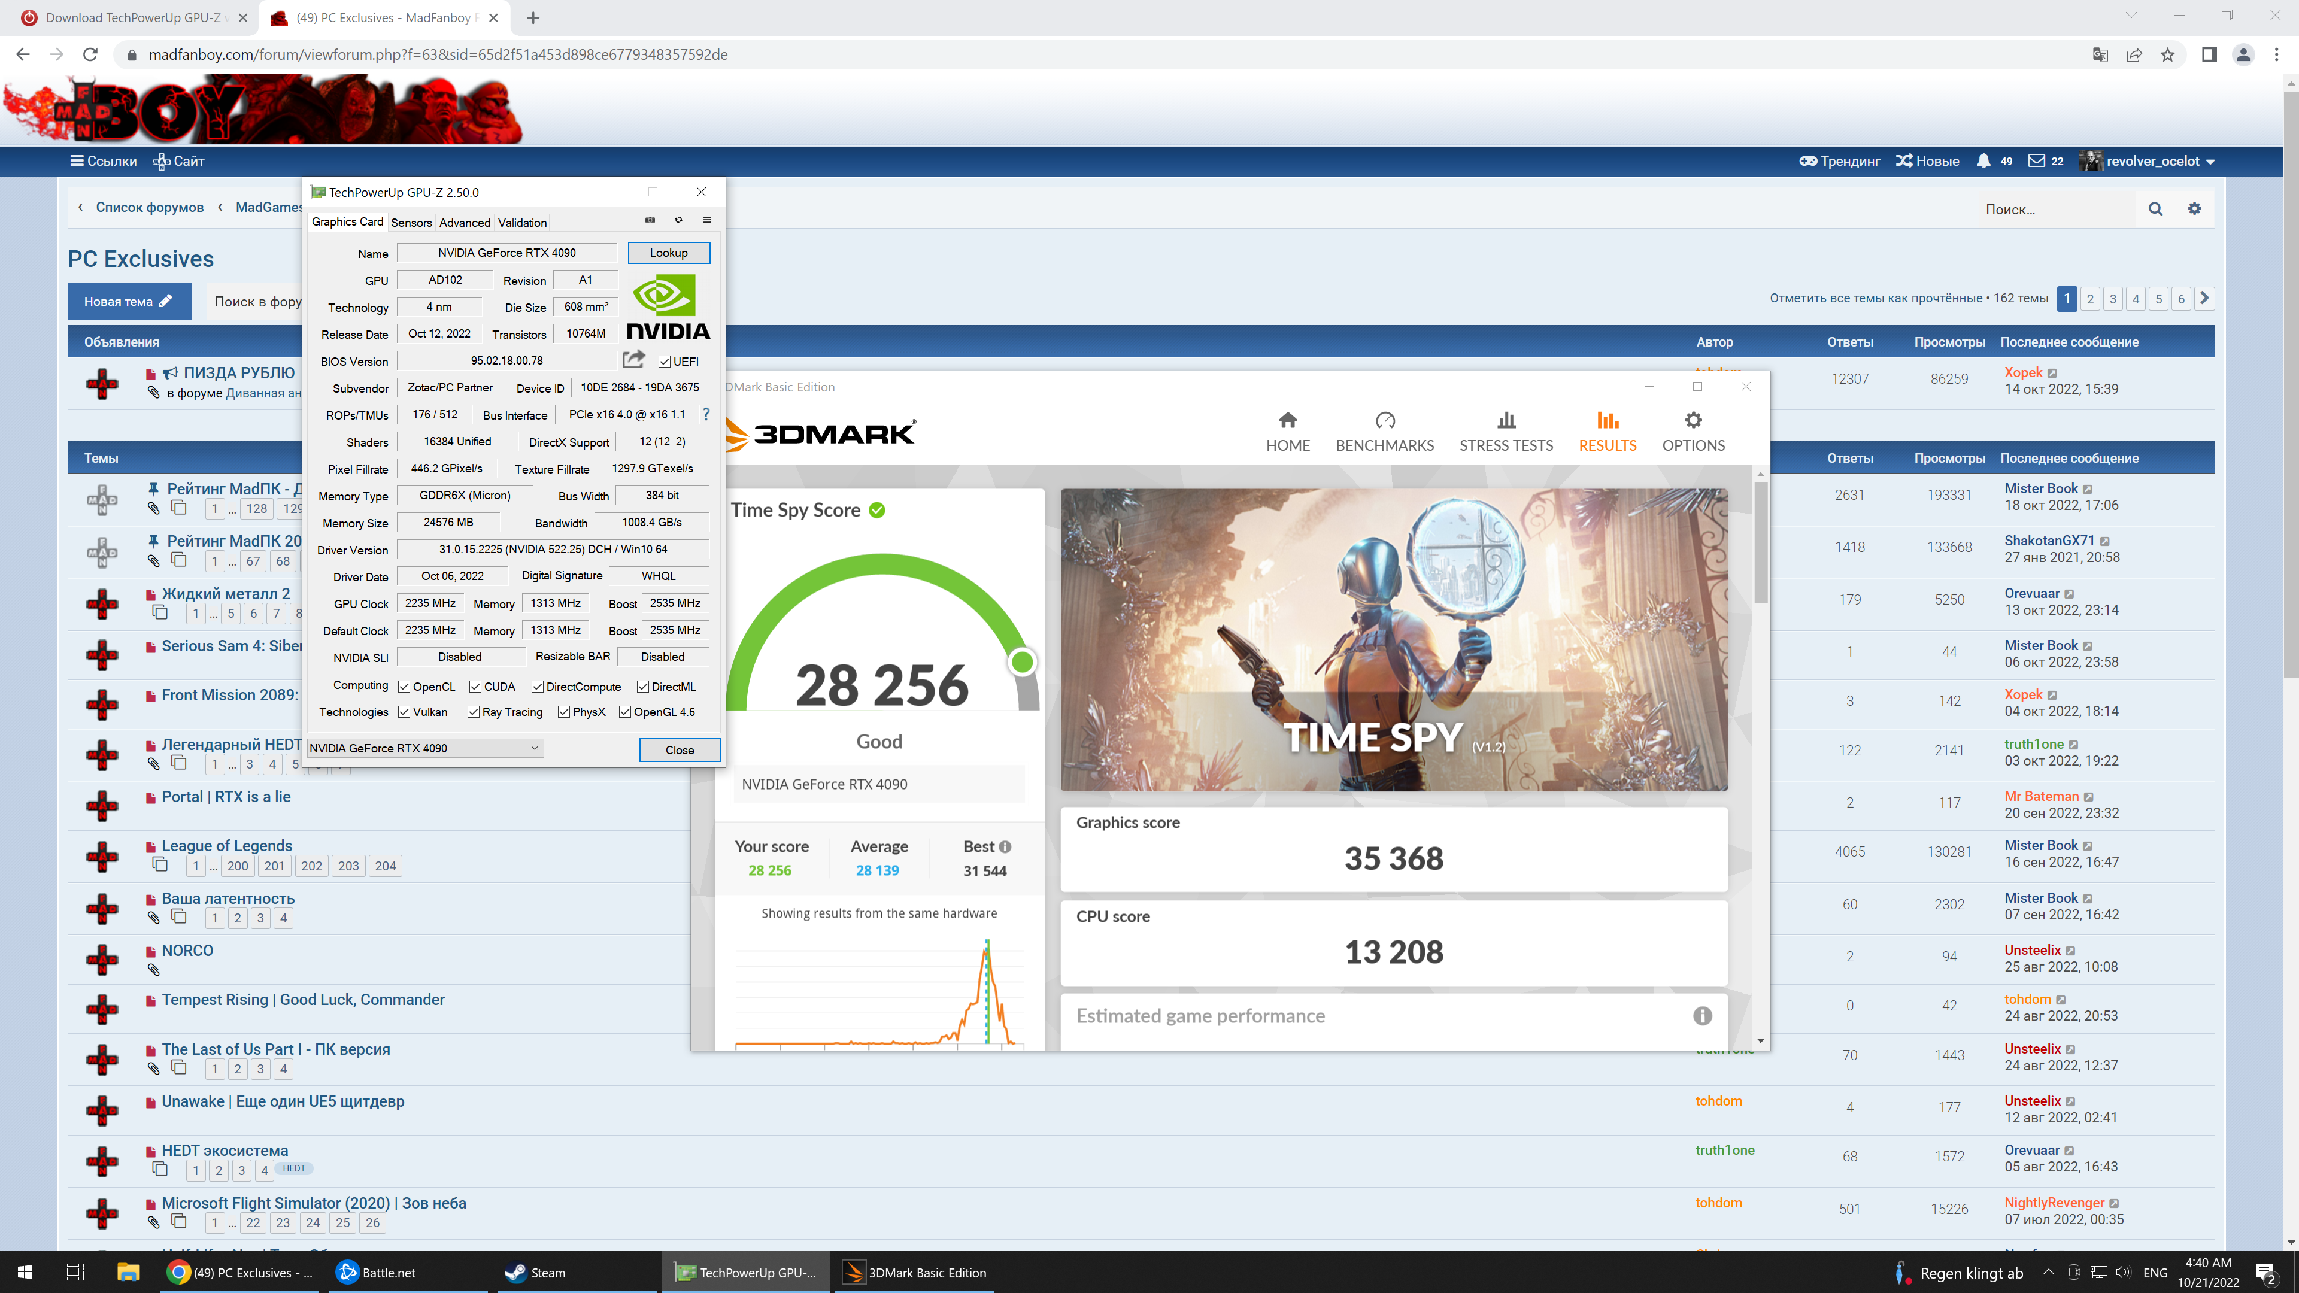Open the GPU-Z hamburger menu icon
Image resolution: width=2299 pixels, height=1293 pixels.
(x=706, y=220)
